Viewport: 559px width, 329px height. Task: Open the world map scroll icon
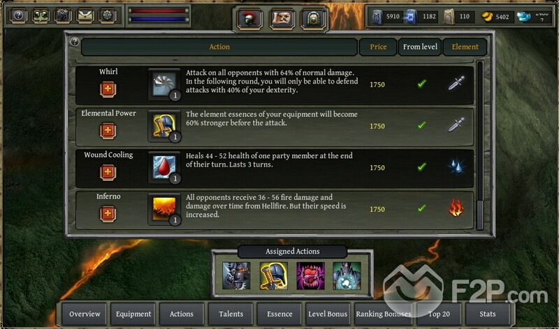(282, 19)
